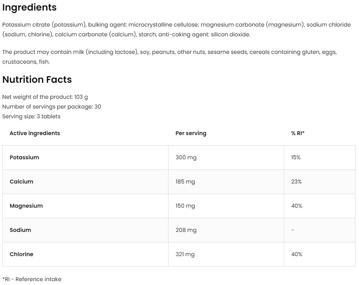359x285 pixels.
Task: Select the Chlorine row label
Action: [x=22, y=254]
